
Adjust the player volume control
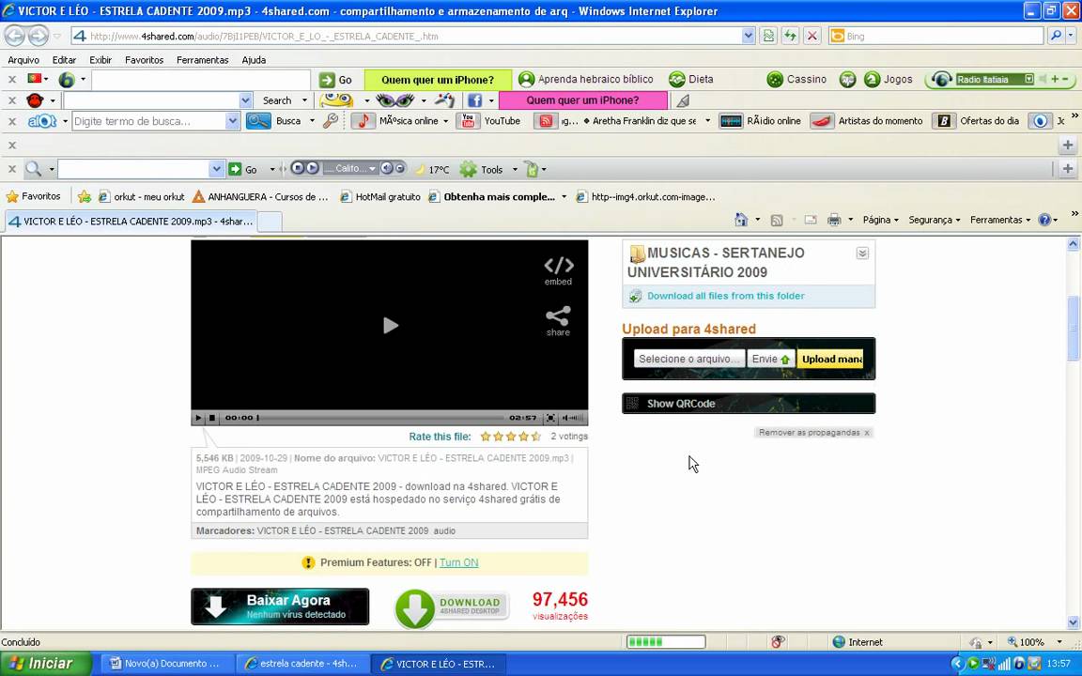[573, 417]
